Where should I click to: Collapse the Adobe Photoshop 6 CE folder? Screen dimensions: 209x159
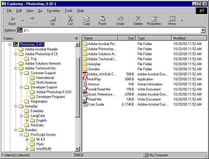tap(15, 54)
